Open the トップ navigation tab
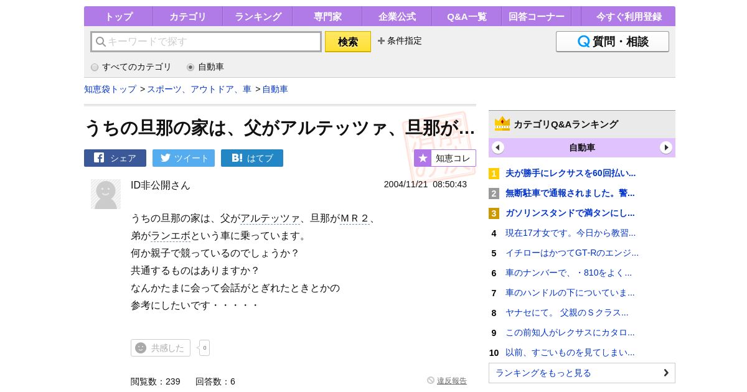747x392 pixels. coord(118,16)
